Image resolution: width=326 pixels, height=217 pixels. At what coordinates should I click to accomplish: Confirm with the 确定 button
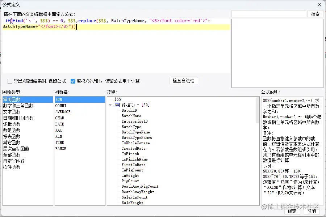[292, 211]
